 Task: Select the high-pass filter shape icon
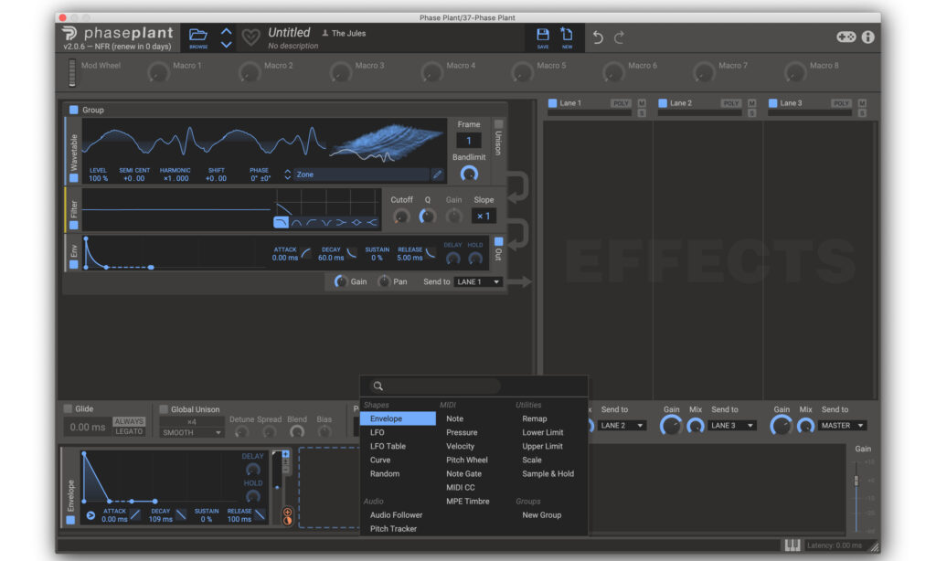click(311, 223)
